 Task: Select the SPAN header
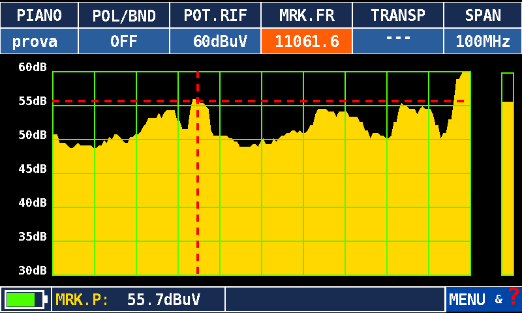point(483,15)
